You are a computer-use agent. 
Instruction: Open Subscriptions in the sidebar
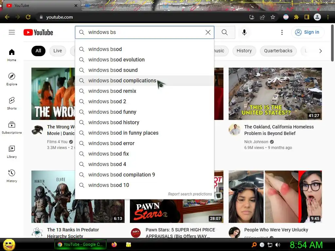12,127
